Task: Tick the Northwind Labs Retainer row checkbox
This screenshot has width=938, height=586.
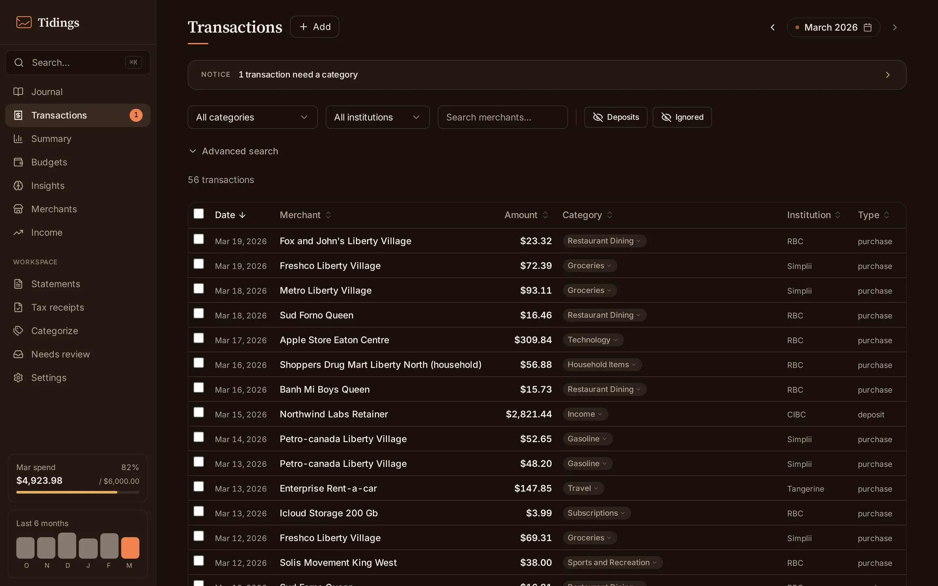Action: [x=198, y=412]
